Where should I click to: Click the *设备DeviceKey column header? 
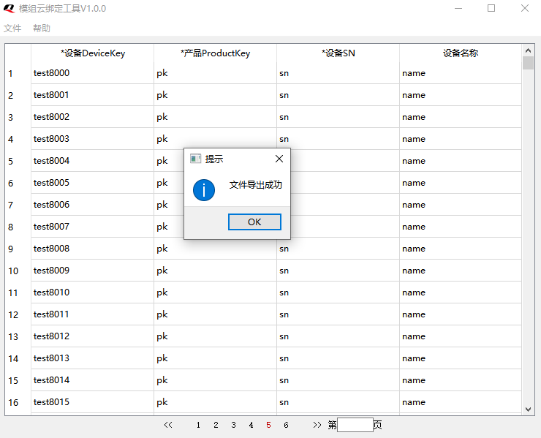coord(92,53)
